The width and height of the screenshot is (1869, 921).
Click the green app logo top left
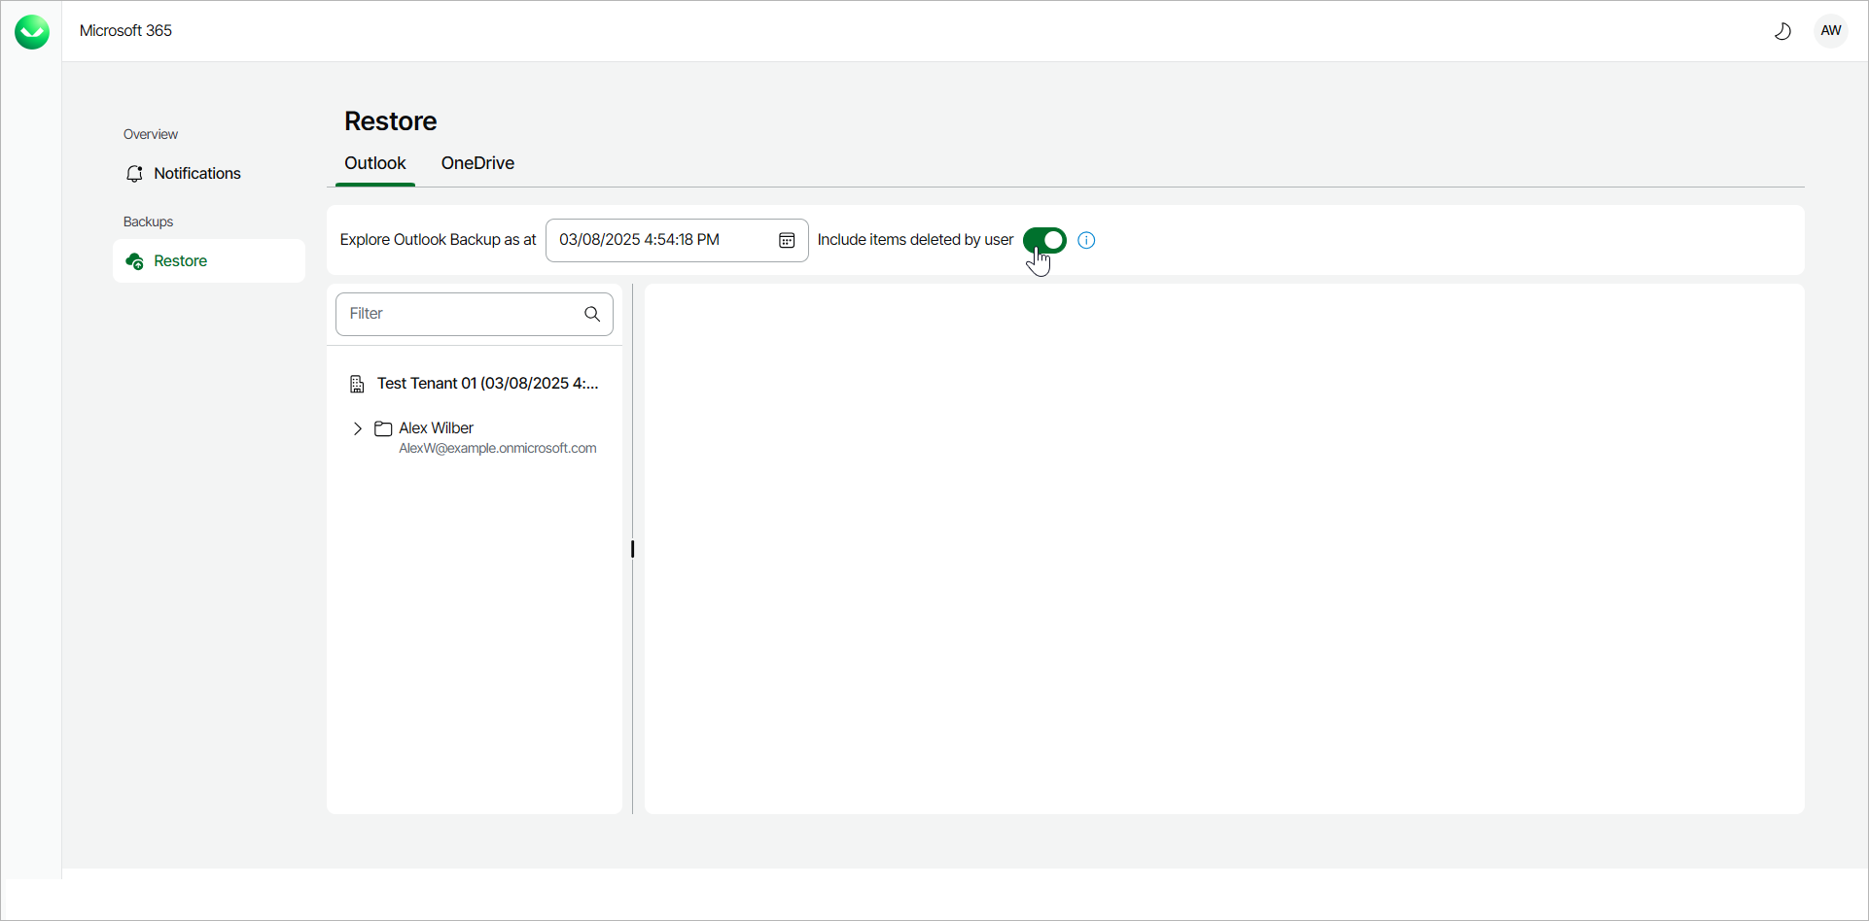31,31
